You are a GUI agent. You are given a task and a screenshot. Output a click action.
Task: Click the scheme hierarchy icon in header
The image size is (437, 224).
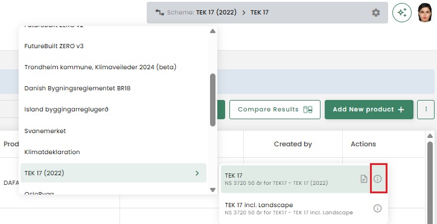point(160,13)
